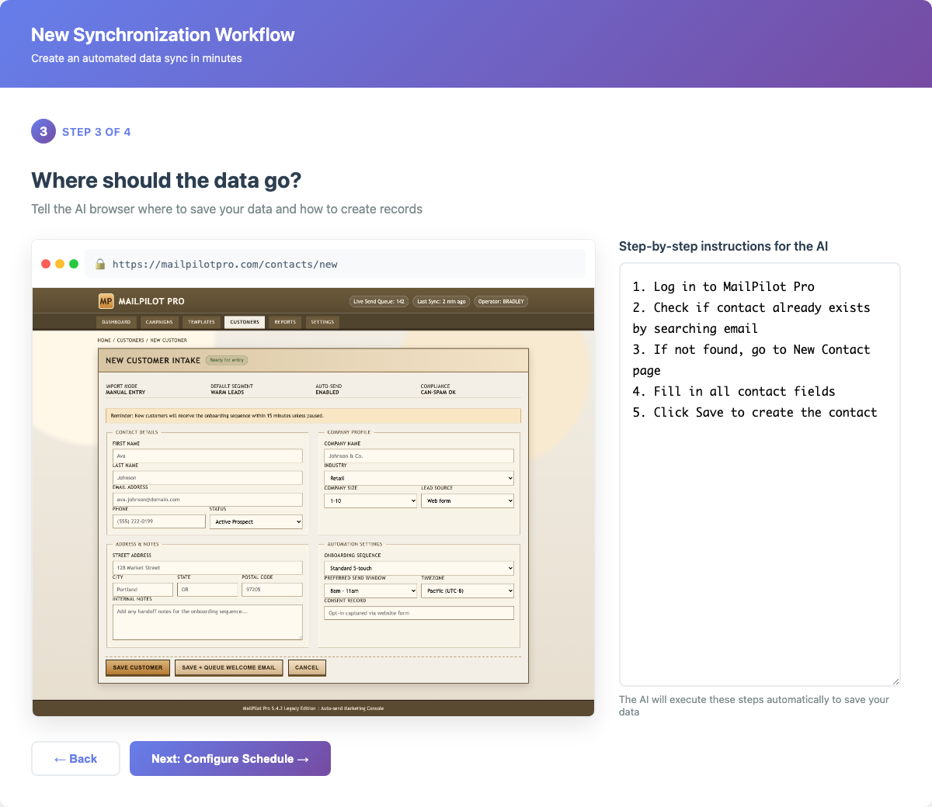Expand the Industry dropdown
The width and height of the screenshot is (932, 807).
pos(419,478)
